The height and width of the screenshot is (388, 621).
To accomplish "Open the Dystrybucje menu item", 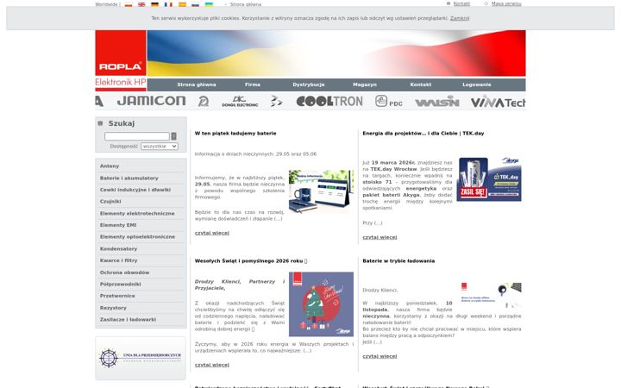I will coord(309,84).
